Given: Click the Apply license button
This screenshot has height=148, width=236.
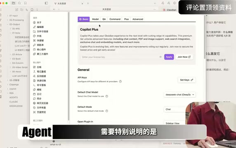Looking at the screenshot, I should pos(169,57).
